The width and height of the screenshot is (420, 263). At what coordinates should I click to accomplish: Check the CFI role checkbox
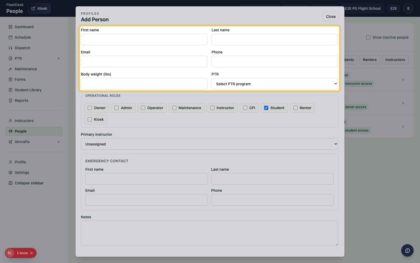click(245, 108)
